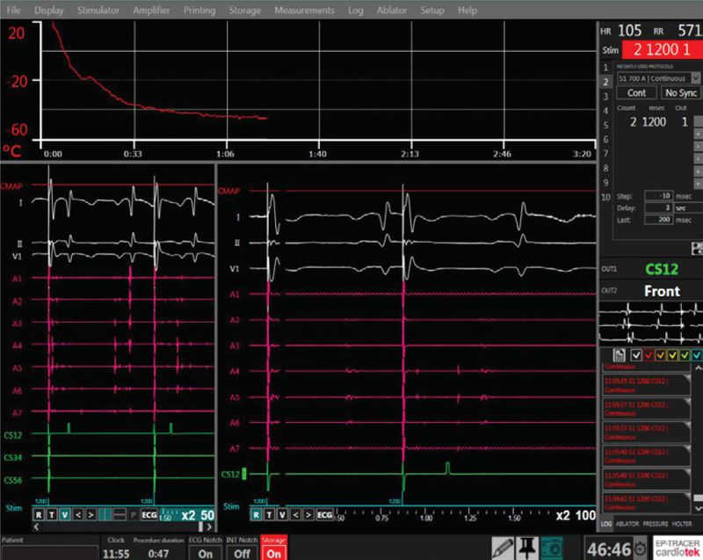Click T button in left trace toolbar
Viewport: 703px width, 560px height.
click(52, 514)
